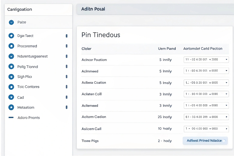
Task: Click the Pollg Tlonnd sidebar icon
Action: pos(11,67)
